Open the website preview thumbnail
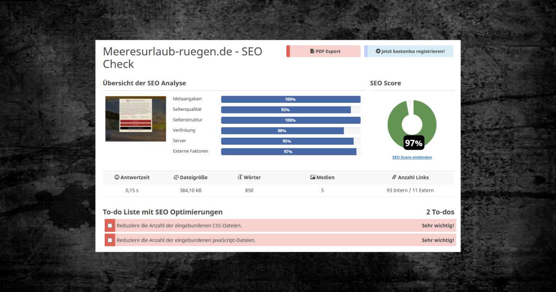Screen dimensions: 556x292 tap(136, 119)
